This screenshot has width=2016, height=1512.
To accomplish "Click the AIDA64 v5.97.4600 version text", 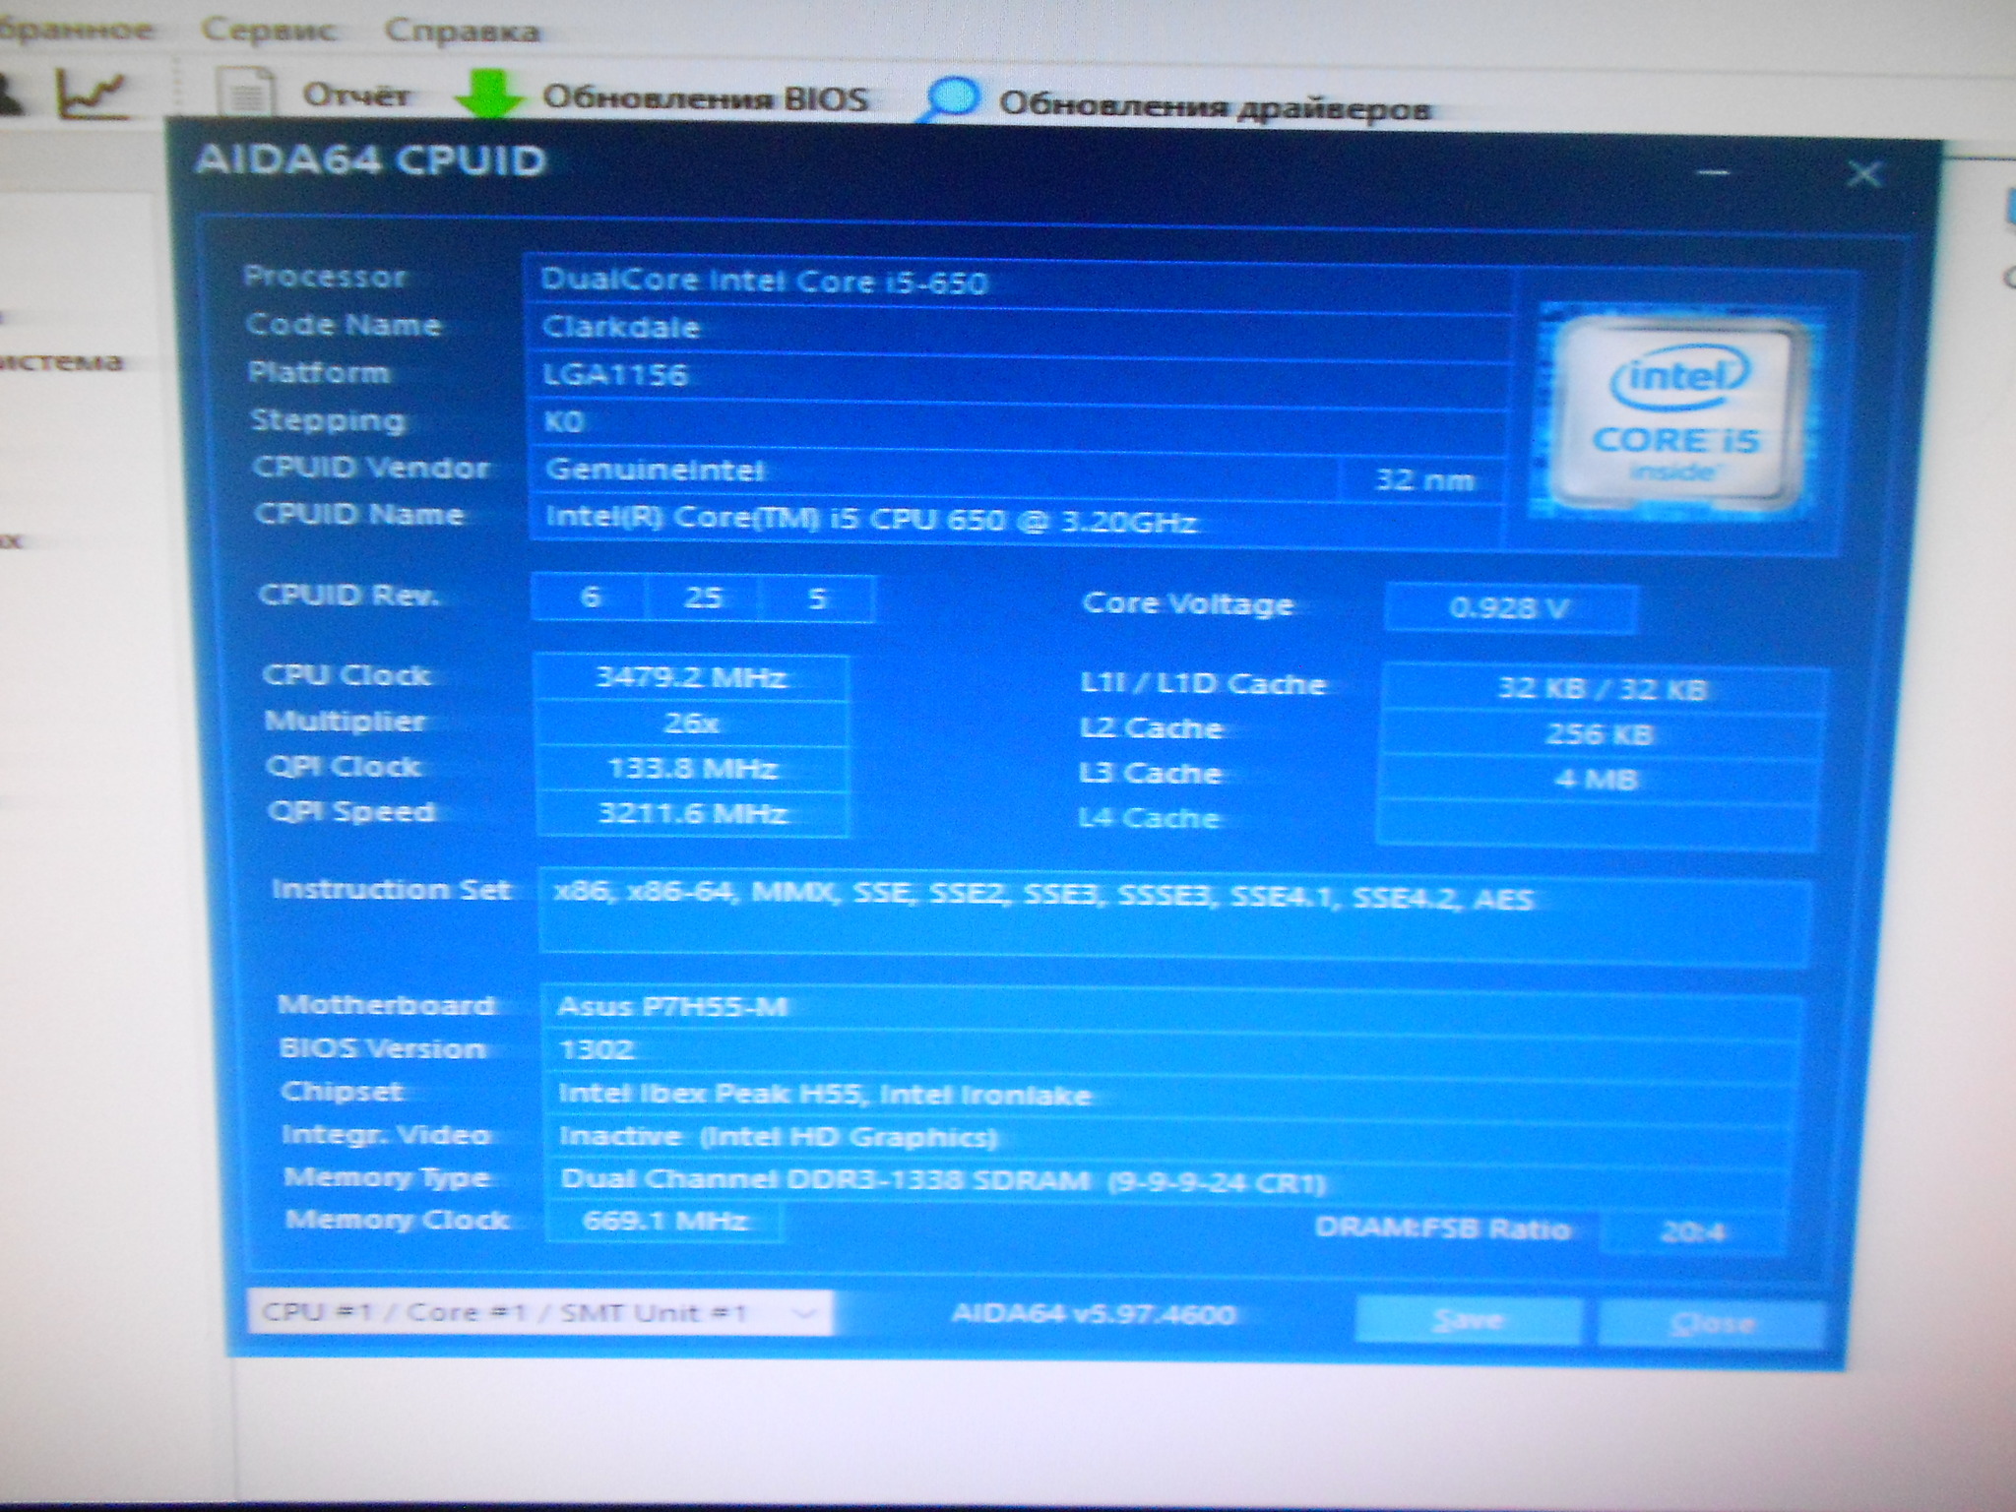I will click(x=1093, y=1314).
